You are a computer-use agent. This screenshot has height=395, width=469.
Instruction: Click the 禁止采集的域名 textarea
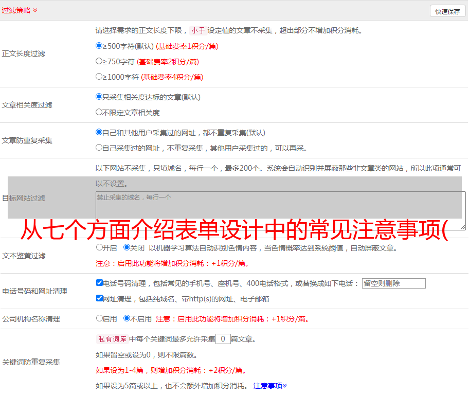point(280,211)
